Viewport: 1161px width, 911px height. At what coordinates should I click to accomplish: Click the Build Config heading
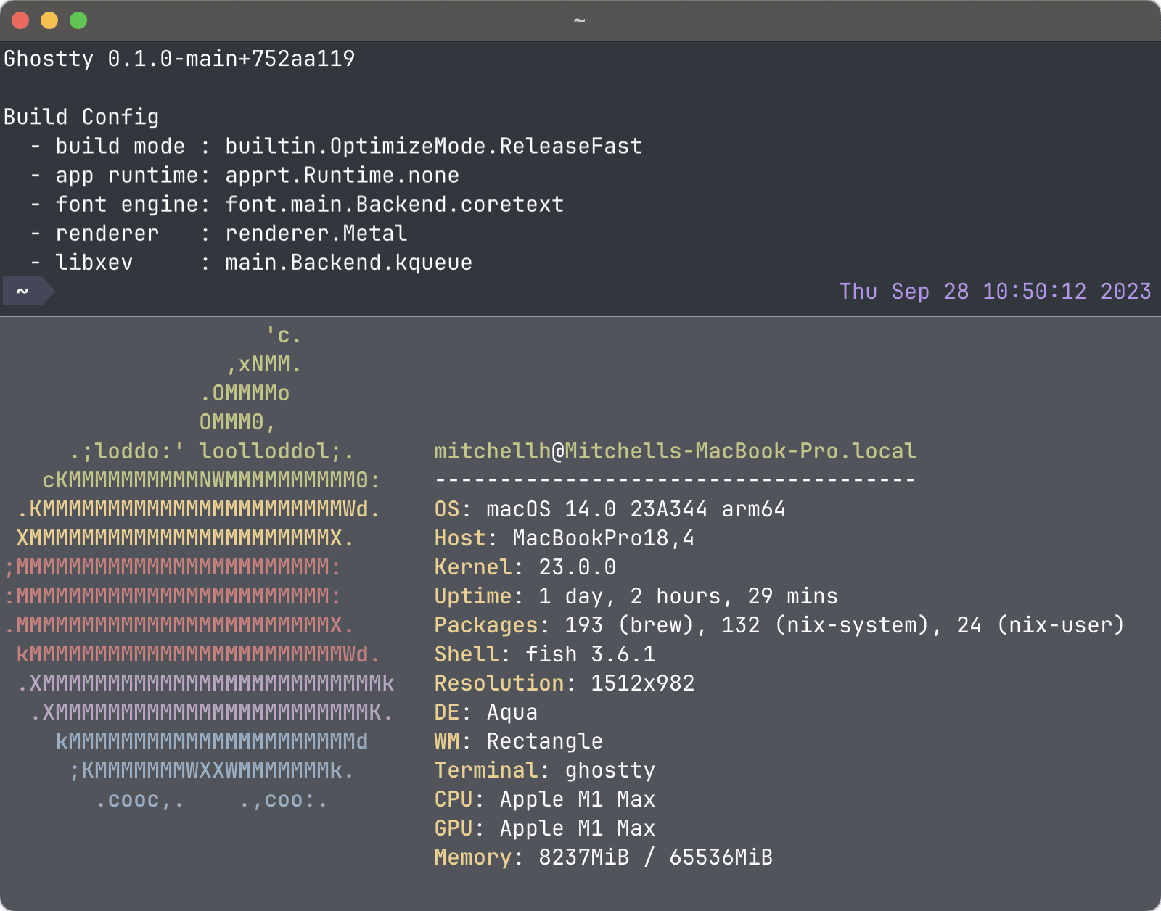coord(81,117)
